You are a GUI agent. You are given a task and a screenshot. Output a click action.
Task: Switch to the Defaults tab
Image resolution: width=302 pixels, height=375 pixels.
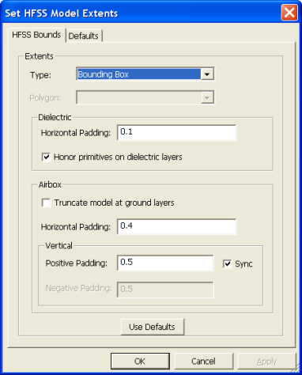pos(84,36)
